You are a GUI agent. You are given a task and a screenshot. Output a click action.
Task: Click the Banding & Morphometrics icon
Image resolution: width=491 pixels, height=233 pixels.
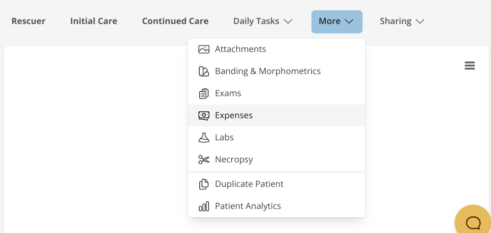point(204,72)
